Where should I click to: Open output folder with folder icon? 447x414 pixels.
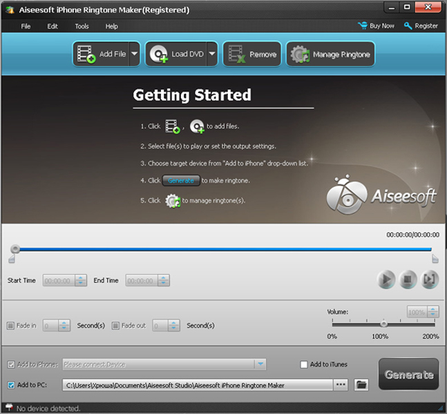361,384
